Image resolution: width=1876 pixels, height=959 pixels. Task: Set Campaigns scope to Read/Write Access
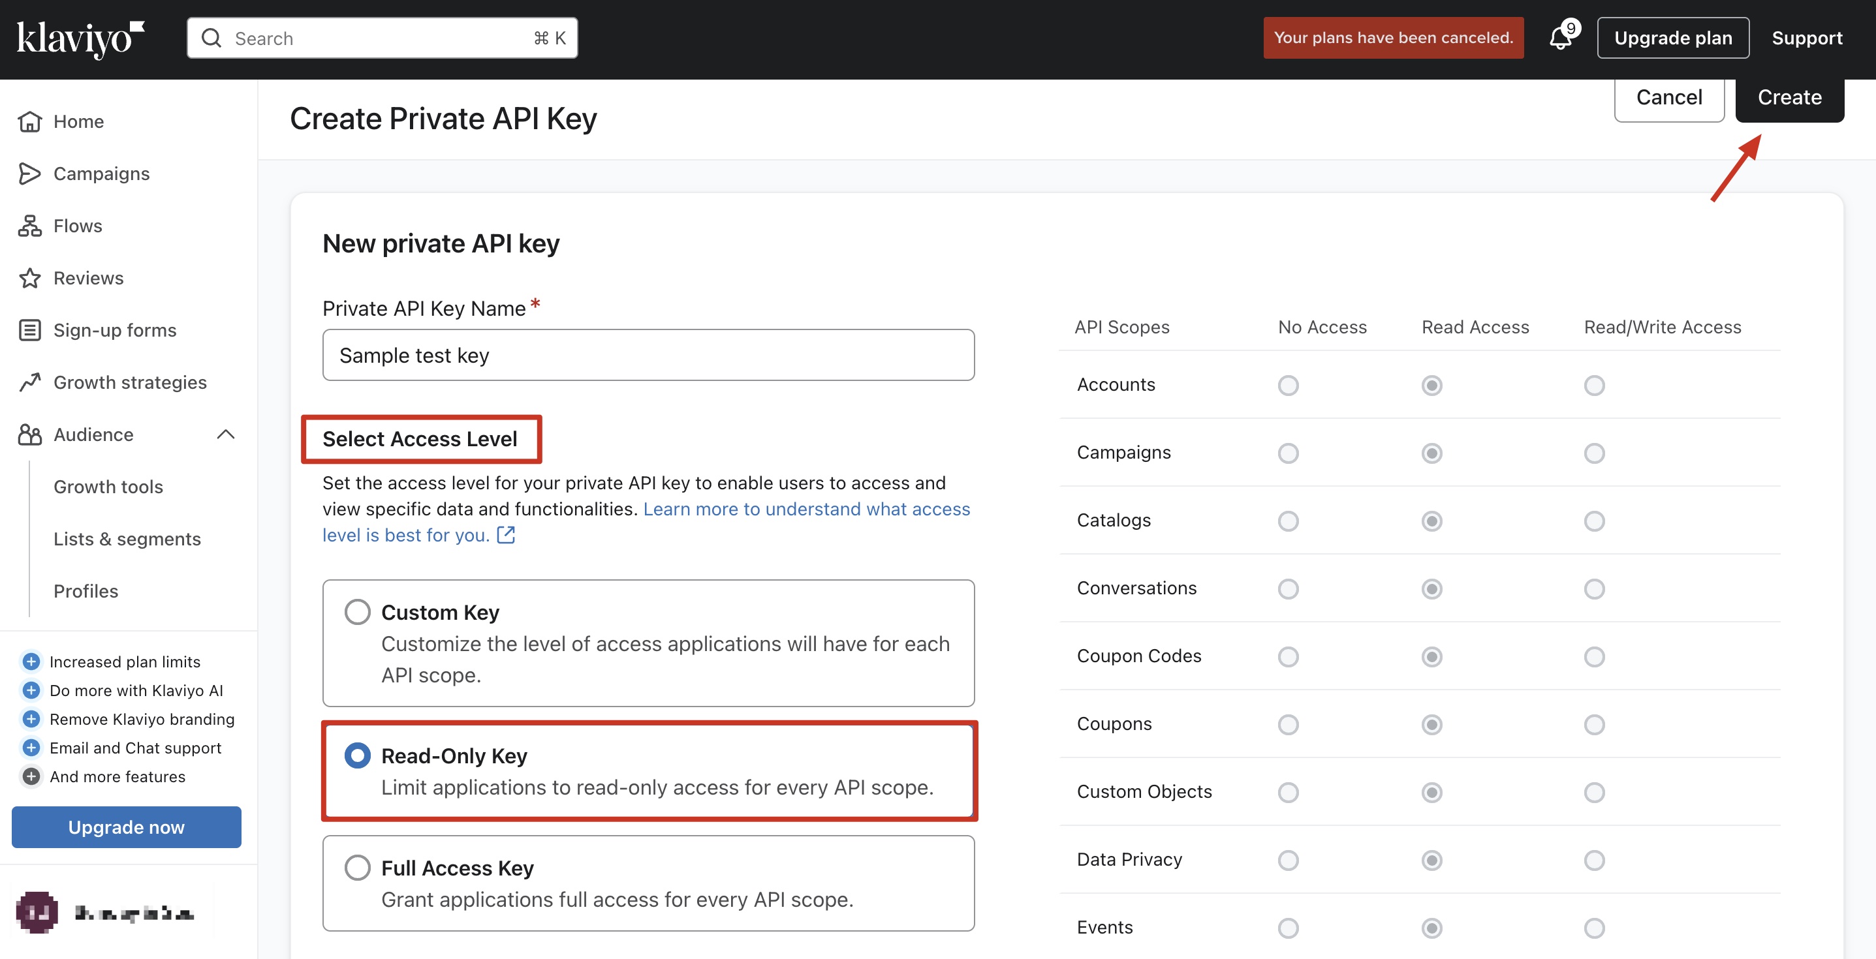(1594, 453)
